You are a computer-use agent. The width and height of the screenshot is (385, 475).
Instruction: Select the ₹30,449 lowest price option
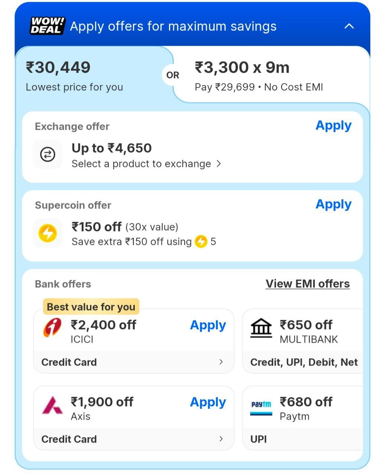74,76
